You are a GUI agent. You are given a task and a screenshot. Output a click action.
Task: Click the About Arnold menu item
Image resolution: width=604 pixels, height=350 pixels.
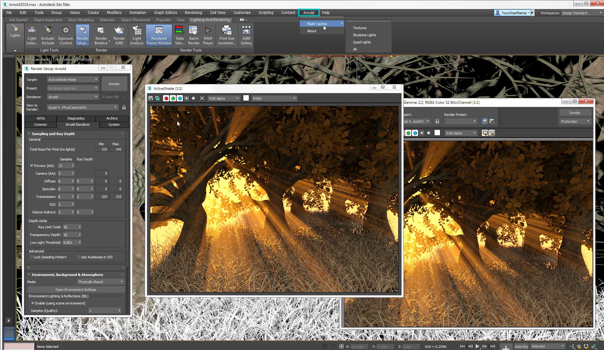point(312,31)
